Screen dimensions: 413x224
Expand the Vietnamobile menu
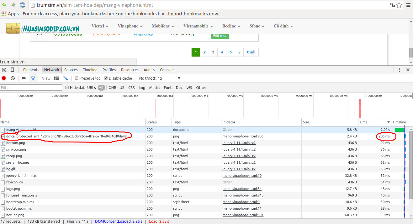pyautogui.click(x=198, y=26)
